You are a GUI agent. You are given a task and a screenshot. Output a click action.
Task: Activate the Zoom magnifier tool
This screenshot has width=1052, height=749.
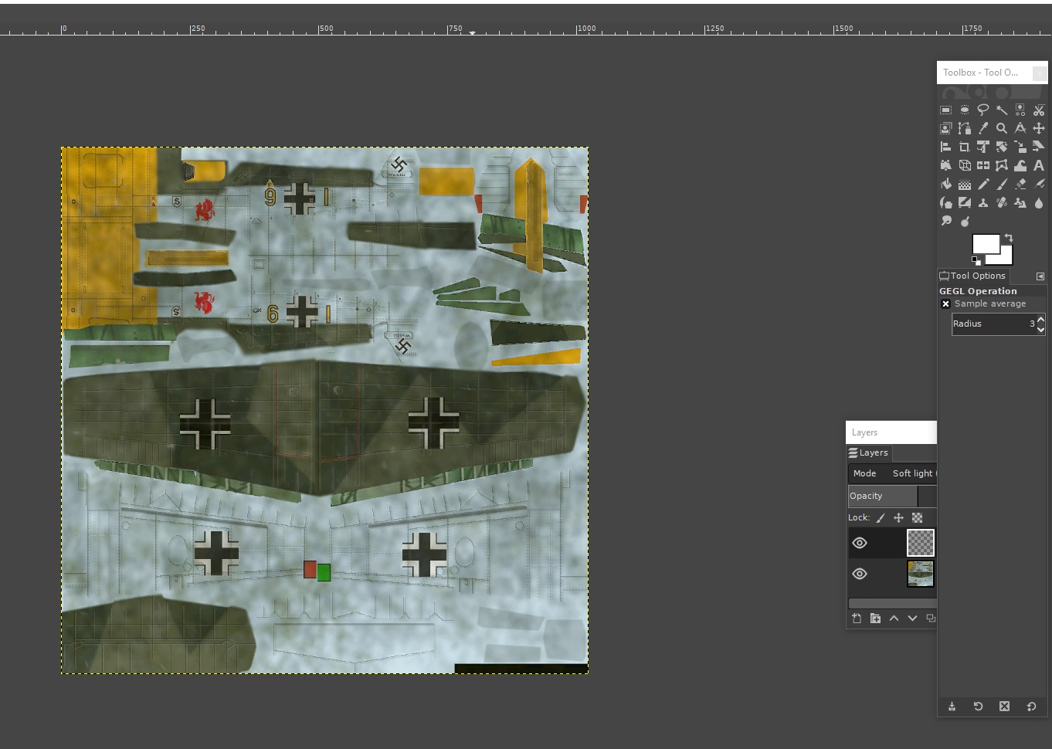pyautogui.click(x=1002, y=128)
